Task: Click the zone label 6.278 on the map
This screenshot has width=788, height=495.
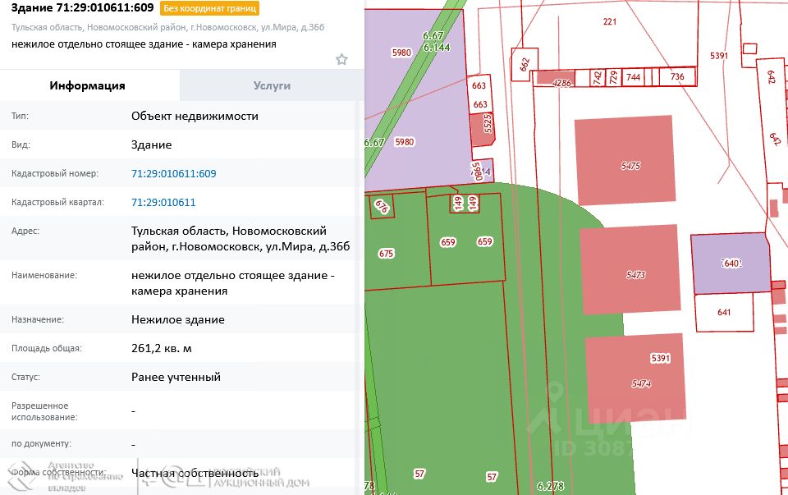Action: pyautogui.click(x=550, y=486)
